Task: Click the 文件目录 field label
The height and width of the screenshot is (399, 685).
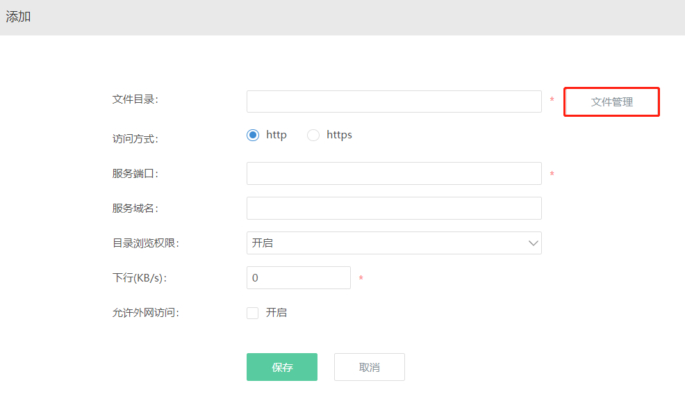Action: 135,99
